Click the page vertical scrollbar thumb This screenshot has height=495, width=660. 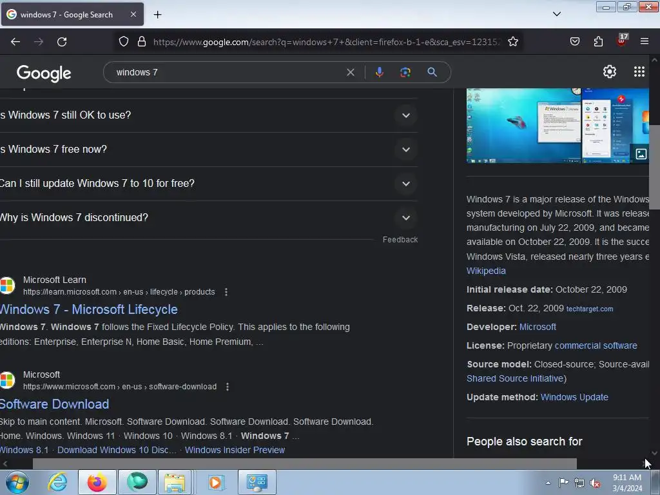tap(655, 167)
